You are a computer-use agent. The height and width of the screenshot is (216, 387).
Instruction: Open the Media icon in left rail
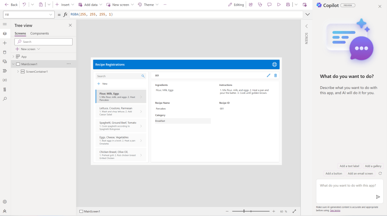[x=5, y=62]
